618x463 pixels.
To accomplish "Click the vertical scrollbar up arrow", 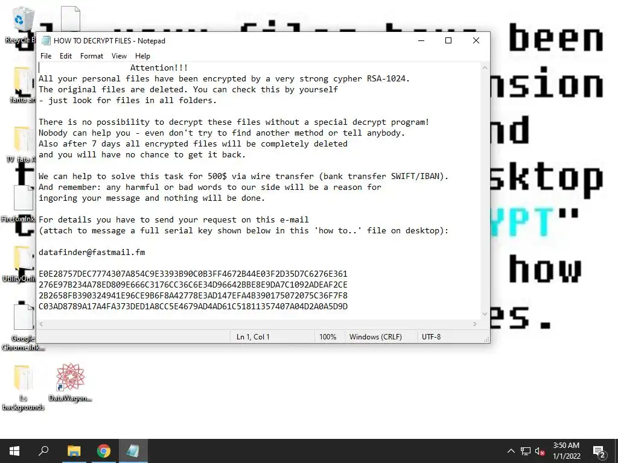I will 485,68.
